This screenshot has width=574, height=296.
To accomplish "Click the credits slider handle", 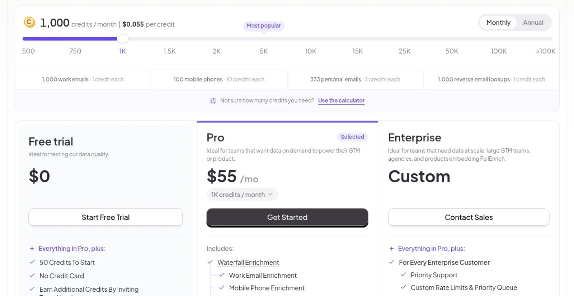I will tap(123, 39).
